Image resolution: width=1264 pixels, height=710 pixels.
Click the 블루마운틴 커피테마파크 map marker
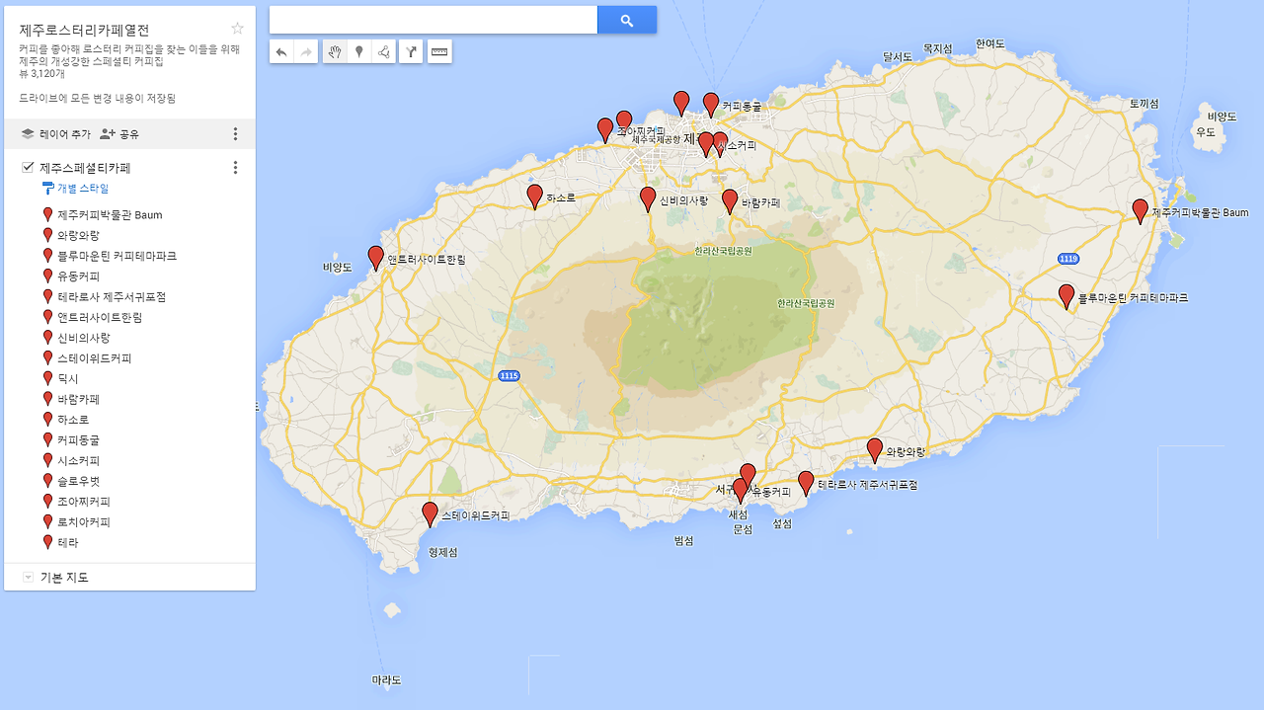click(1066, 295)
